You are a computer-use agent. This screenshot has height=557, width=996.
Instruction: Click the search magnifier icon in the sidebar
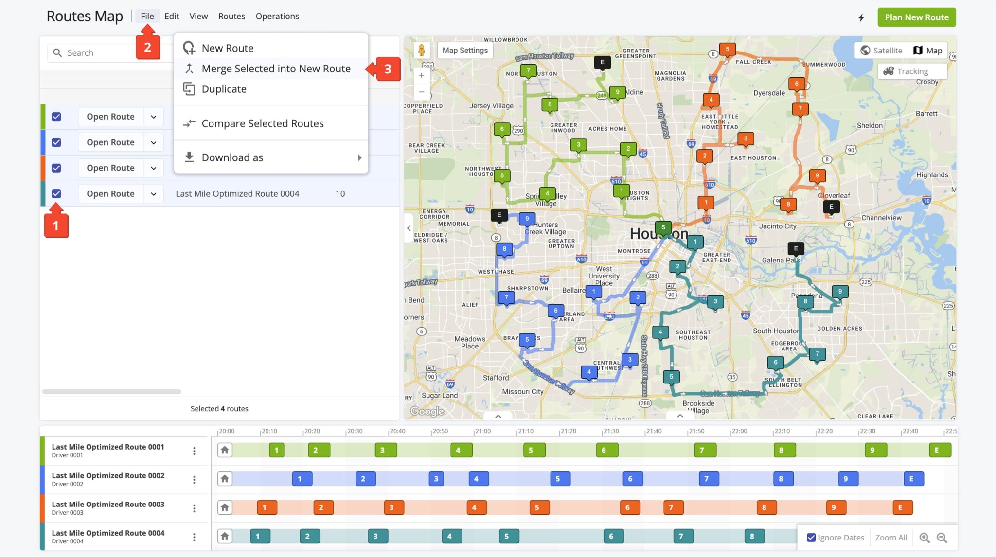(58, 52)
